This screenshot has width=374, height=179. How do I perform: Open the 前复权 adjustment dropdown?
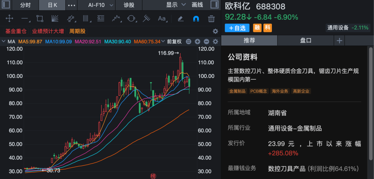point(174,42)
